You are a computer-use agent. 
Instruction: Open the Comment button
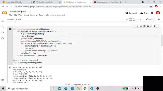point(131,13)
